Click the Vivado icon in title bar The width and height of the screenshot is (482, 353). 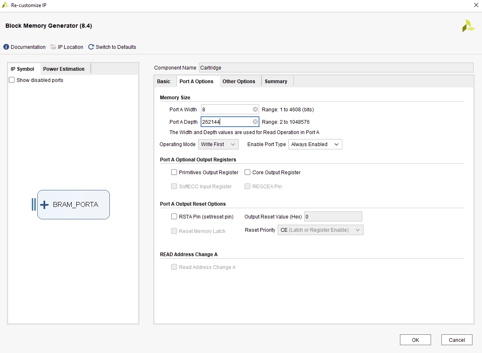[5, 5]
